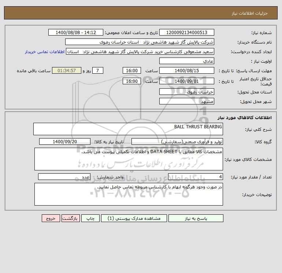This screenshot has width=282, height=273.
Task: Click the شرح کلی نیاز label
Action: tap(259, 129)
